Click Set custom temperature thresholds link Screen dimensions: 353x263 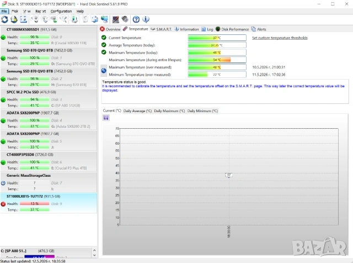(x=280, y=38)
